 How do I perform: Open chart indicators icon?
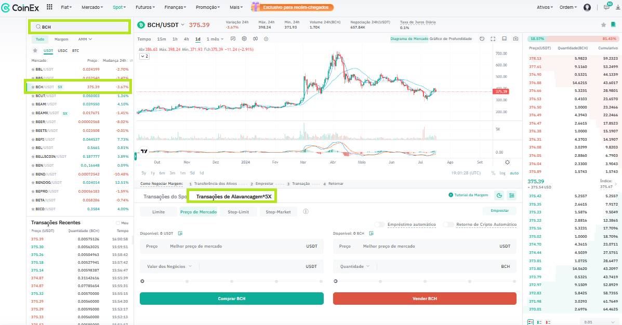tap(233, 39)
